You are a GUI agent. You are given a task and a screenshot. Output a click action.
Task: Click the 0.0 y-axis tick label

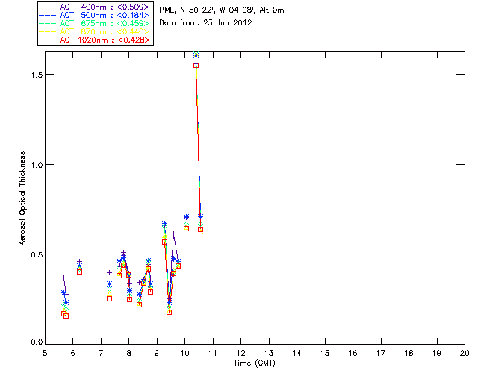[x=37, y=342]
